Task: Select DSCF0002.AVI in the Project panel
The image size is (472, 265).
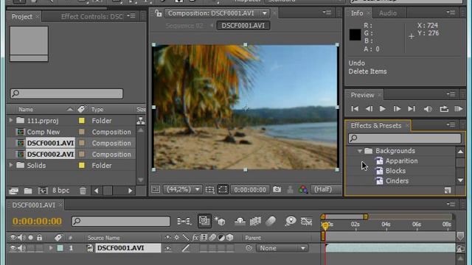Action: [50, 154]
